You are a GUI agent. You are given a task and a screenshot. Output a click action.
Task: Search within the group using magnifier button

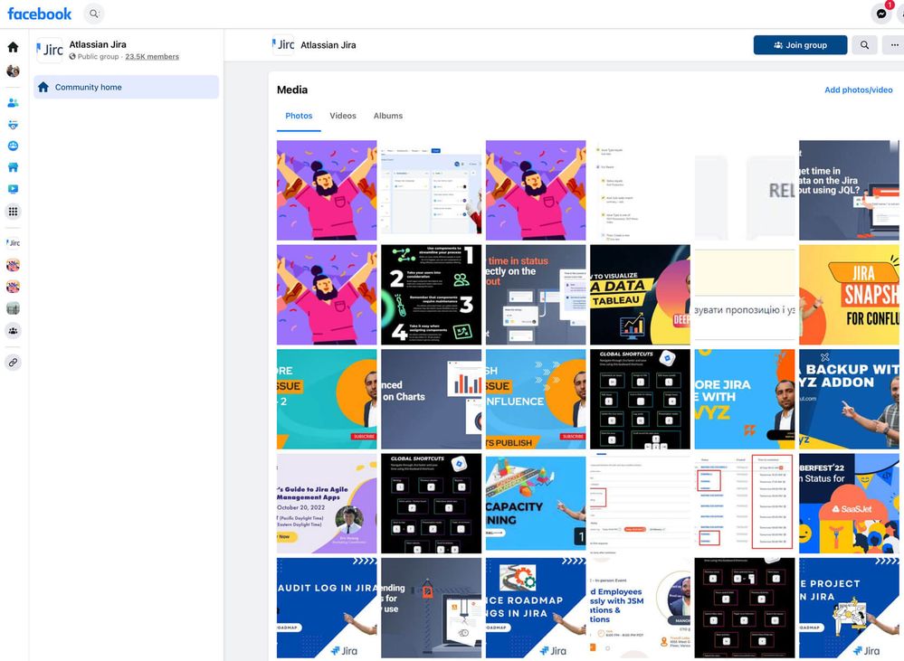click(x=864, y=45)
